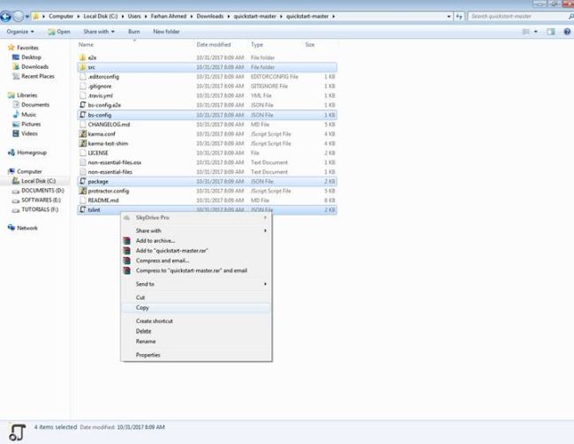The width and height of the screenshot is (574, 444).
Task: Click the Forward navigation arrow button
Action: [x=18, y=17]
